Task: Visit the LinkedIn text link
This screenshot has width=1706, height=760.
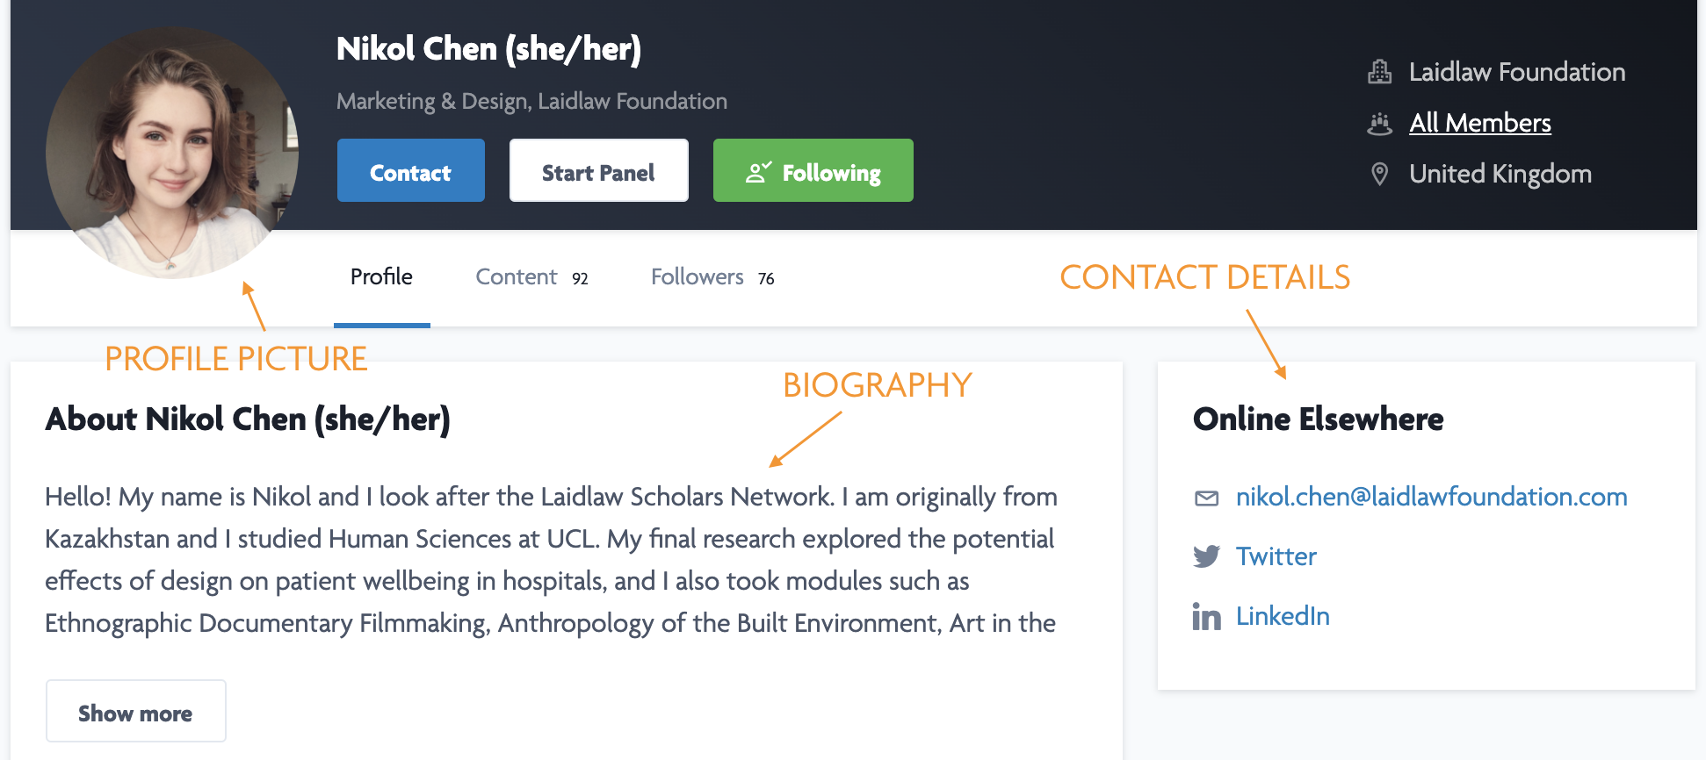Action: 1283,616
